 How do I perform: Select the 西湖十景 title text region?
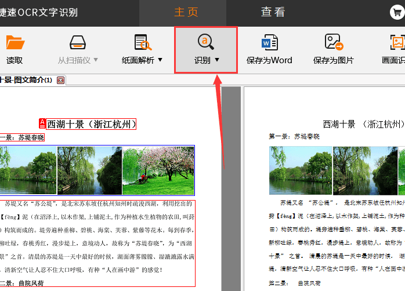coord(91,123)
